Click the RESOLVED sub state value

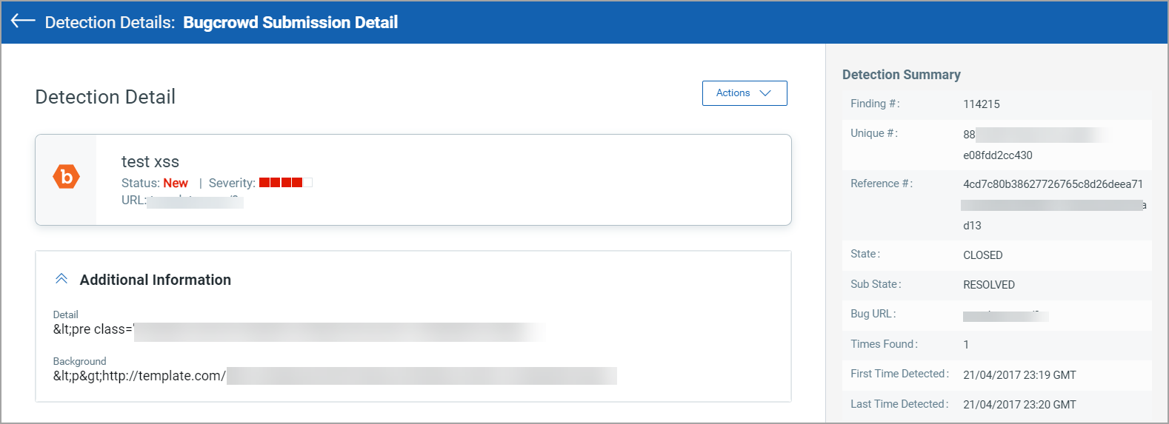989,285
